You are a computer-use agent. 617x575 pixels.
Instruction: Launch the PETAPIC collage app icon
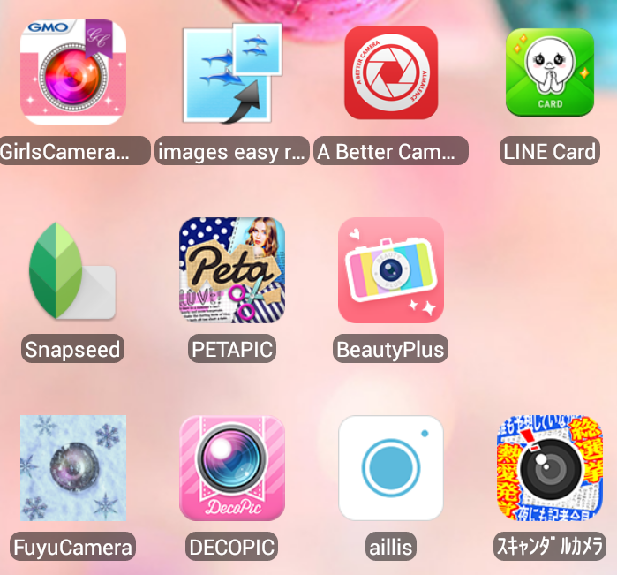coord(232,270)
